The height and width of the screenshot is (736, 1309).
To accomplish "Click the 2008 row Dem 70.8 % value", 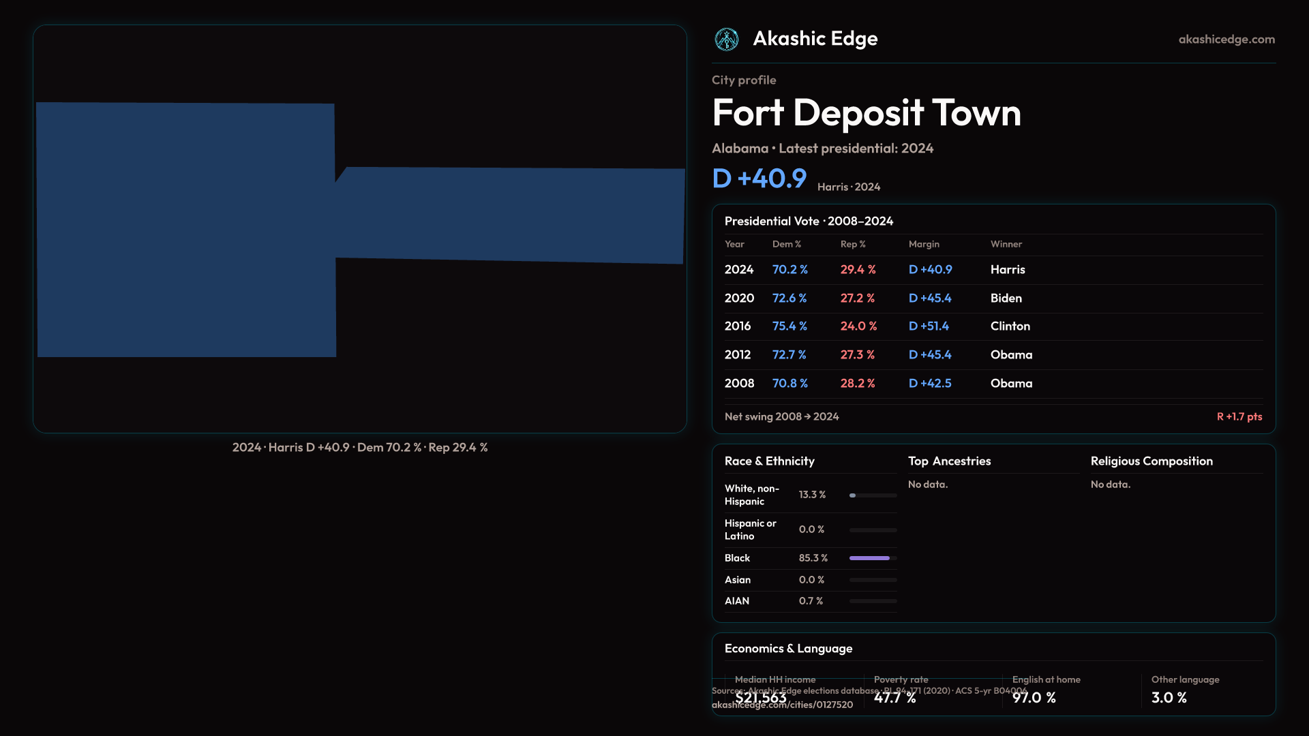I will point(789,384).
